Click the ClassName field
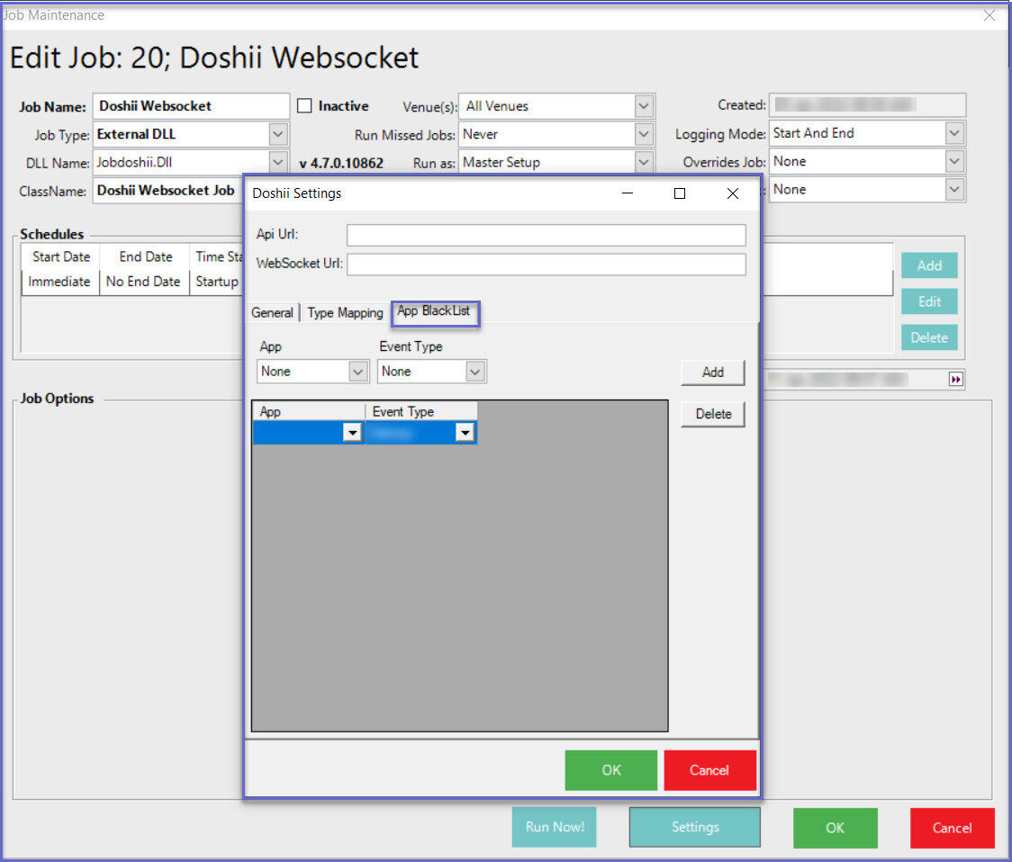1012x862 pixels. [167, 191]
